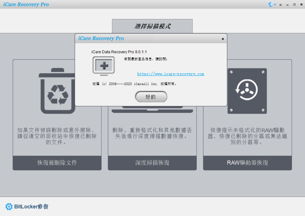Minimize the iCare Recovery Pro main window

287,5
